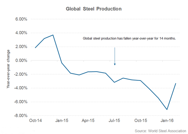
Task: Select the Apr-15 x-axis label
Action: (88, 121)
